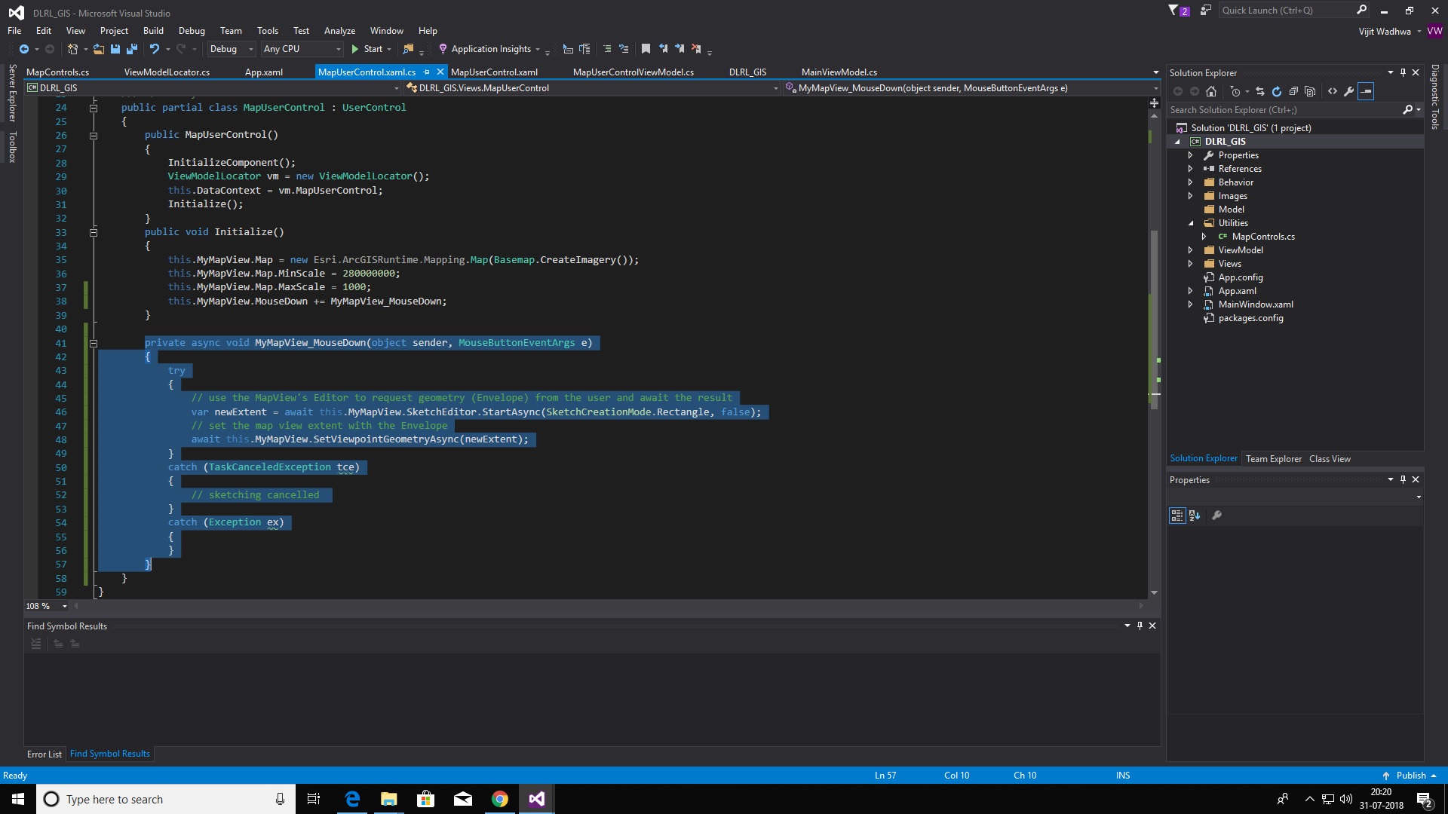Toggle pin on MapUserControl.xaml.cs tab
This screenshot has height=814, width=1448.
tap(427, 72)
